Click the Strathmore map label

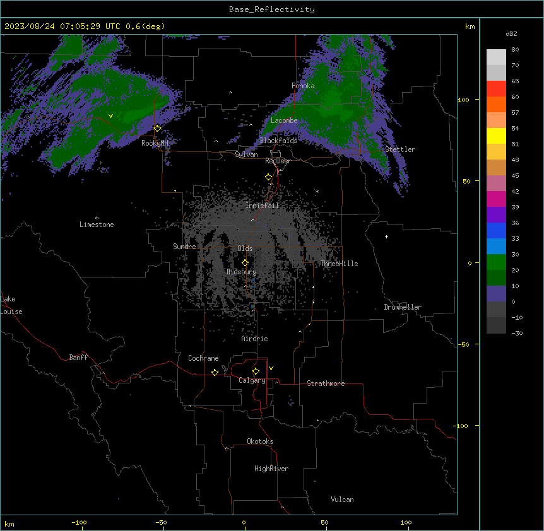326,383
